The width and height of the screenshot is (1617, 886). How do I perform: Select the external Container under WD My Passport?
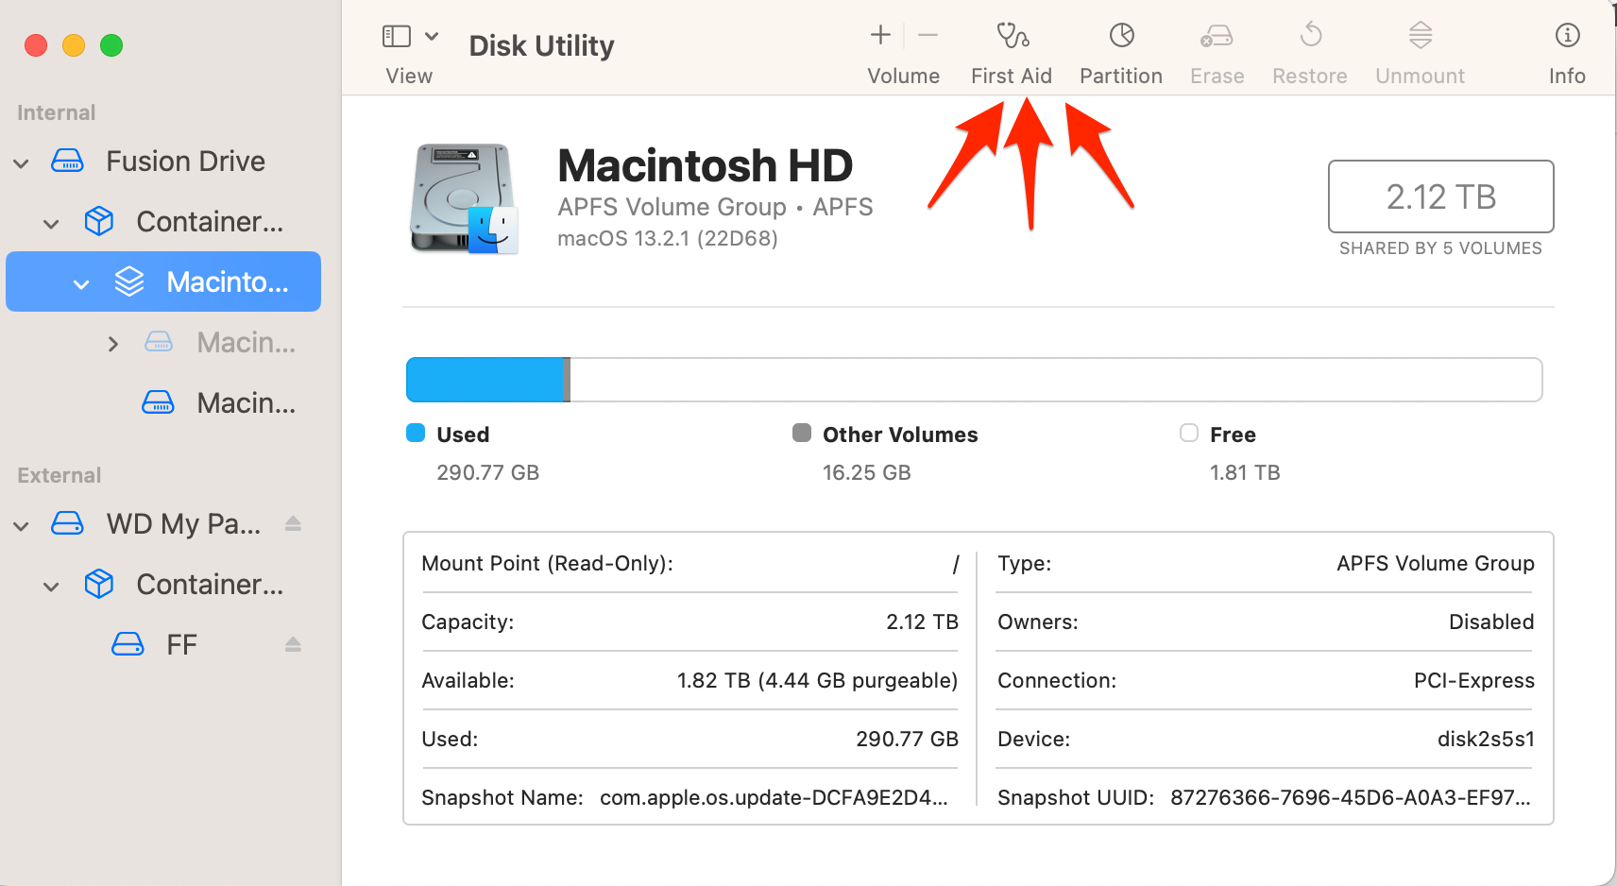coord(209,585)
